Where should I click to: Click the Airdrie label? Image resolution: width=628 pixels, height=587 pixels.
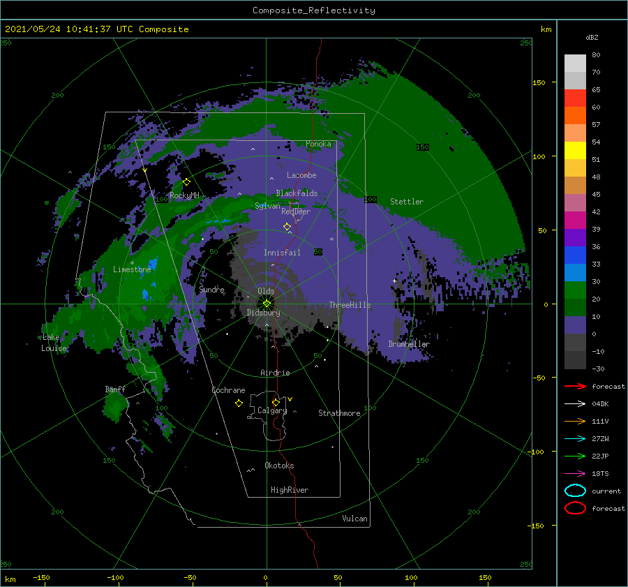(275, 373)
